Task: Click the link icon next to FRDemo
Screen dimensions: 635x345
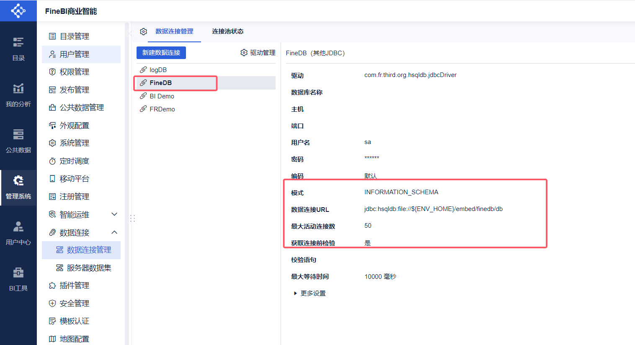Action: click(x=143, y=109)
